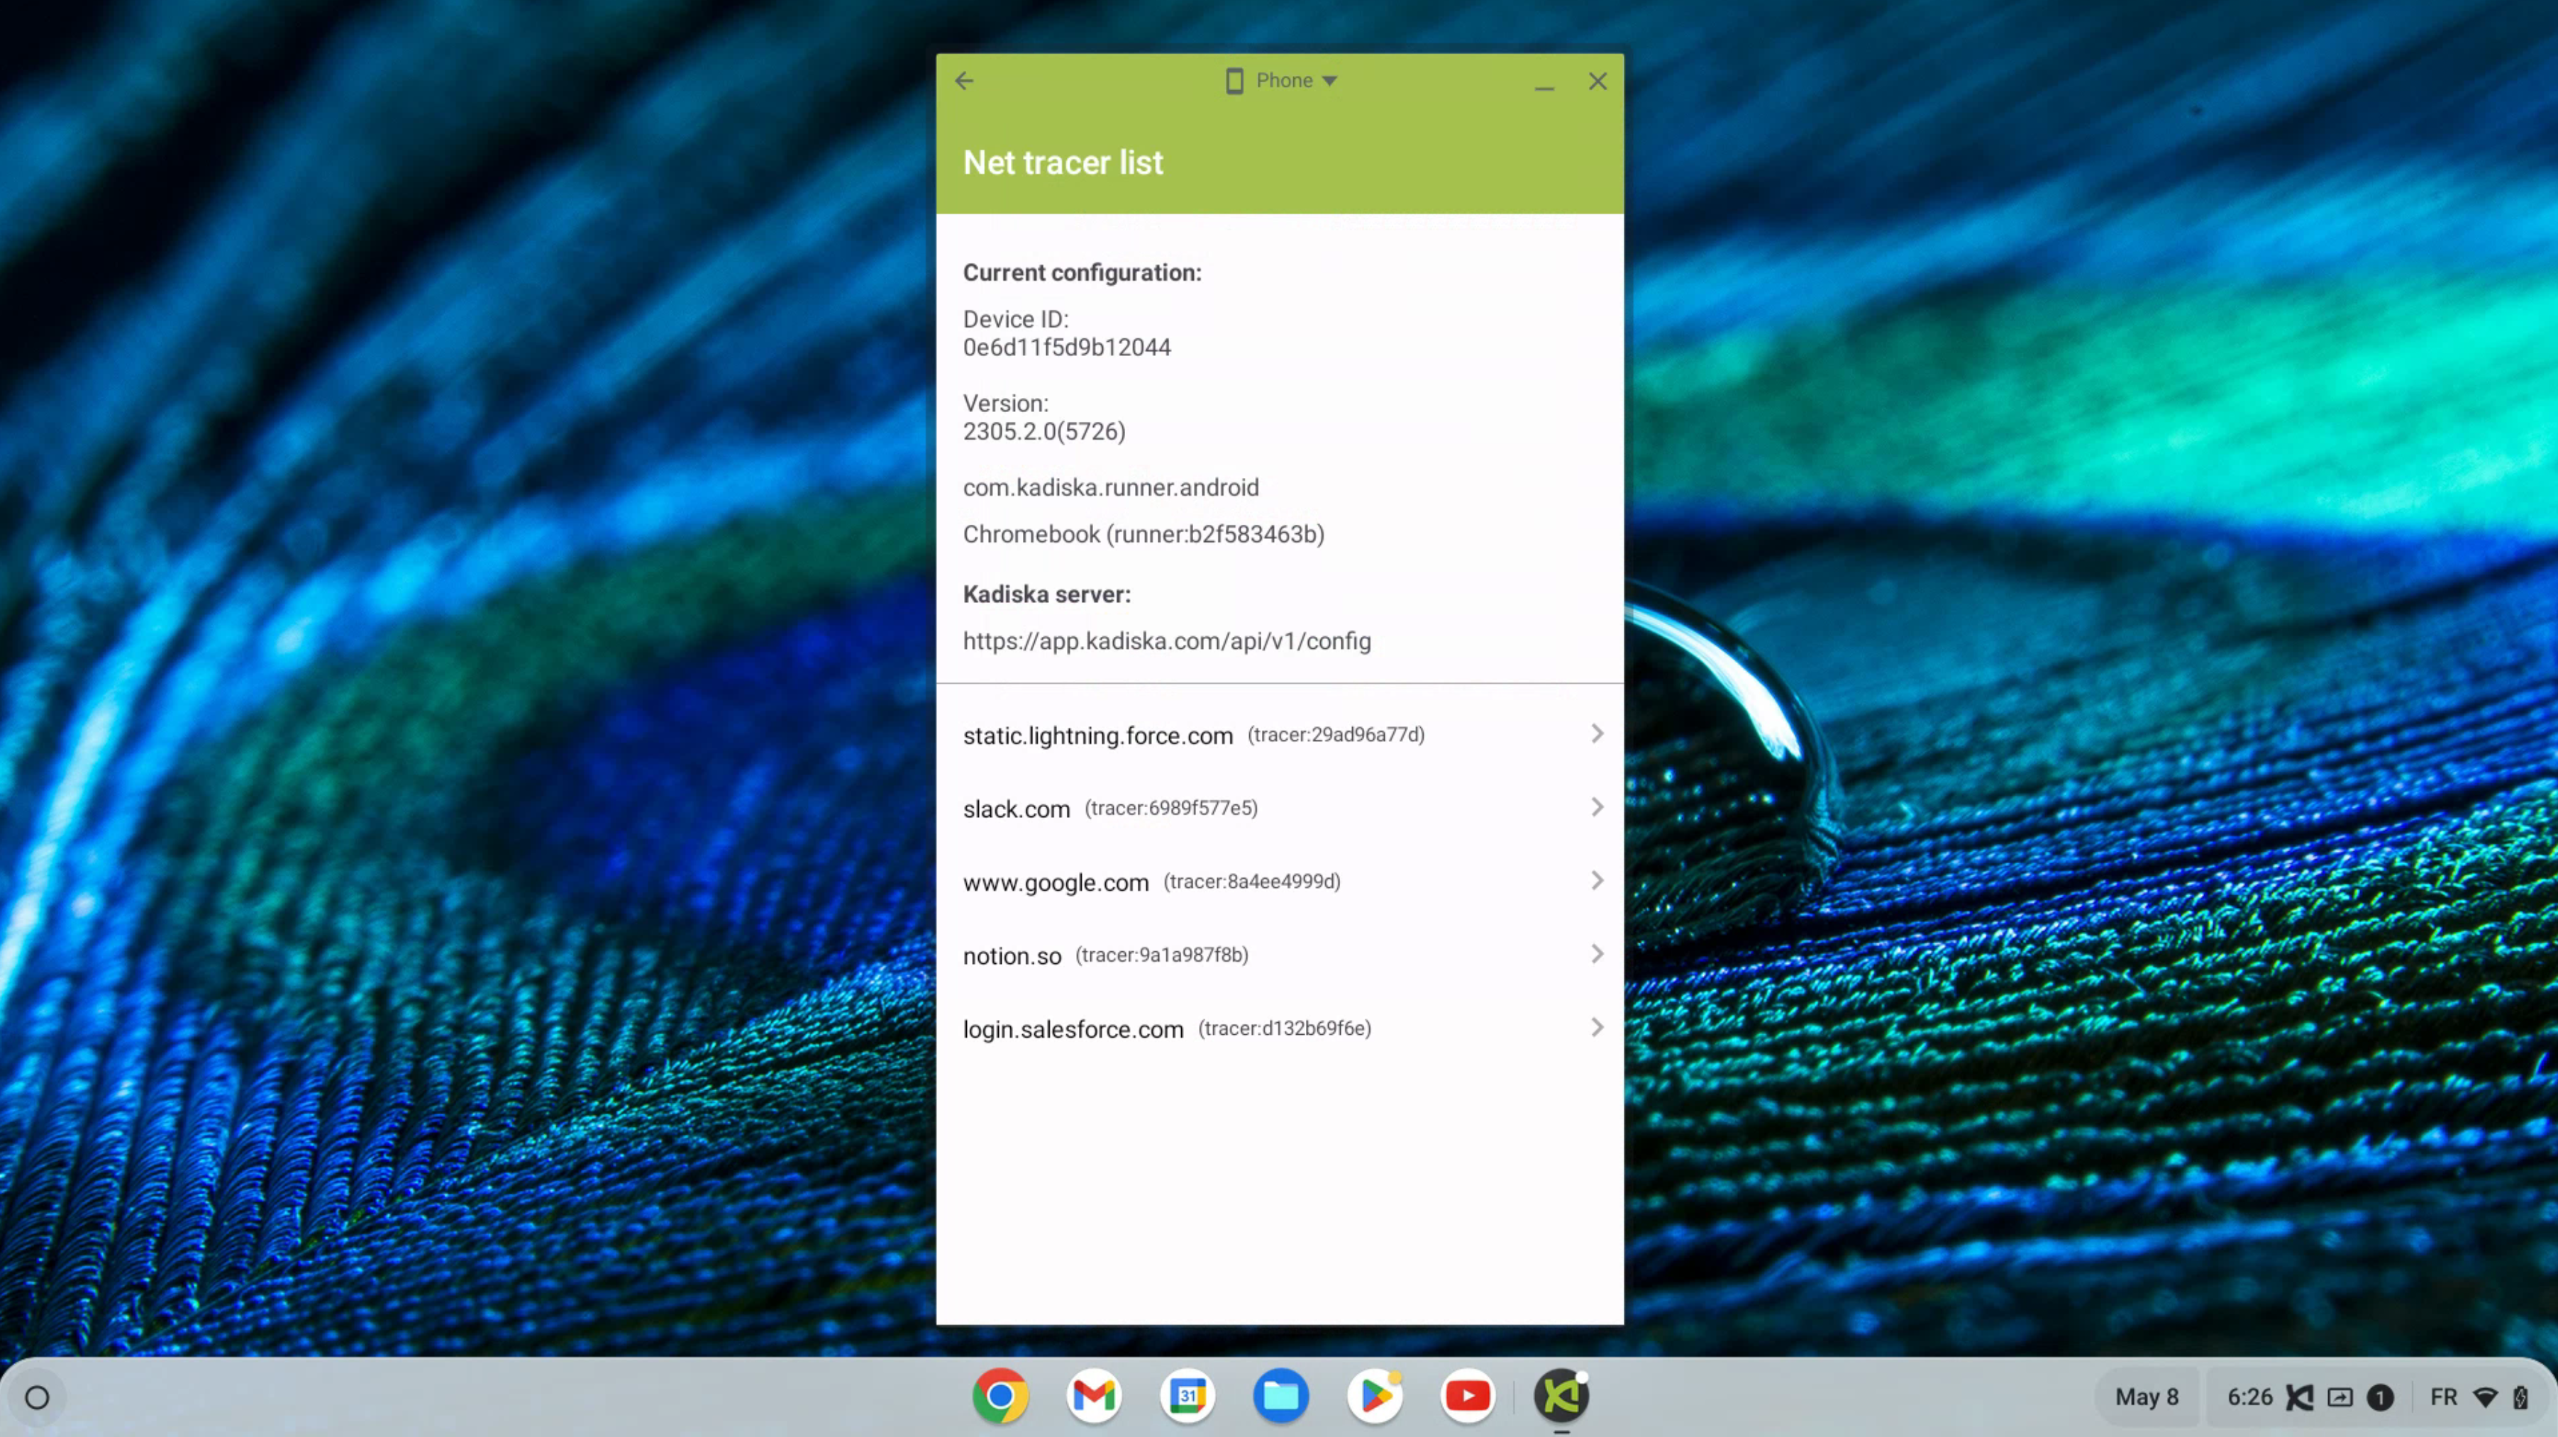2558x1437 pixels.
Task: Launch Chrome from the shelf
Action: [x=1000, y=1397]
